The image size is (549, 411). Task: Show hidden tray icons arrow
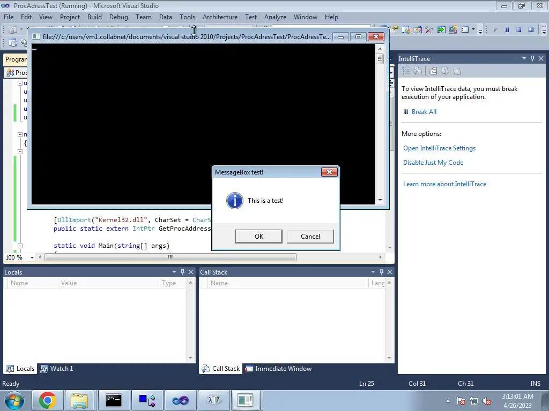click(448, 401)
